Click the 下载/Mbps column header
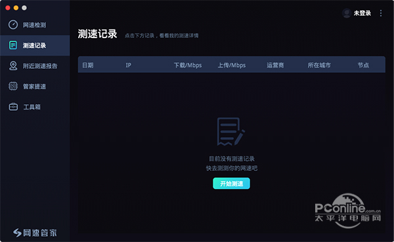Screen dimensions: 394x242 pyautogui.click(x=188, y=66)
